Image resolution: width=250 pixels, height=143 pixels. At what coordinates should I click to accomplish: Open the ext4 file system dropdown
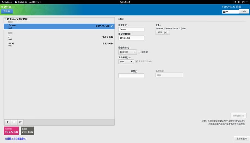[126, 61]
